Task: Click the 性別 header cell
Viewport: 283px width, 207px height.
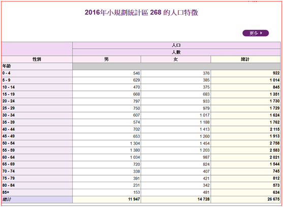Action: point(37,59)
